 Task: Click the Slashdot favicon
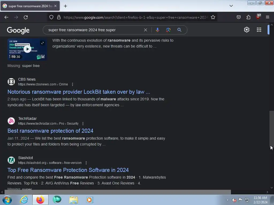[11, 160]
